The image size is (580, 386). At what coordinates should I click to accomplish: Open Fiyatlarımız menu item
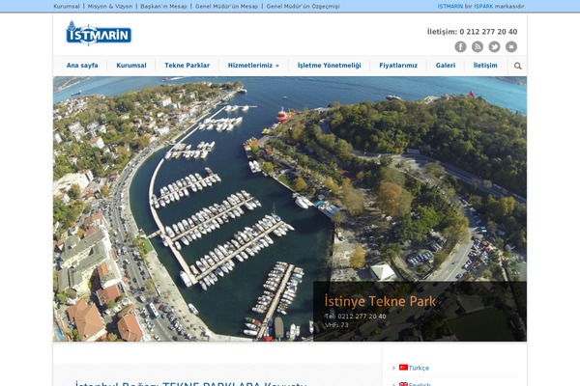tap(398, 66)
